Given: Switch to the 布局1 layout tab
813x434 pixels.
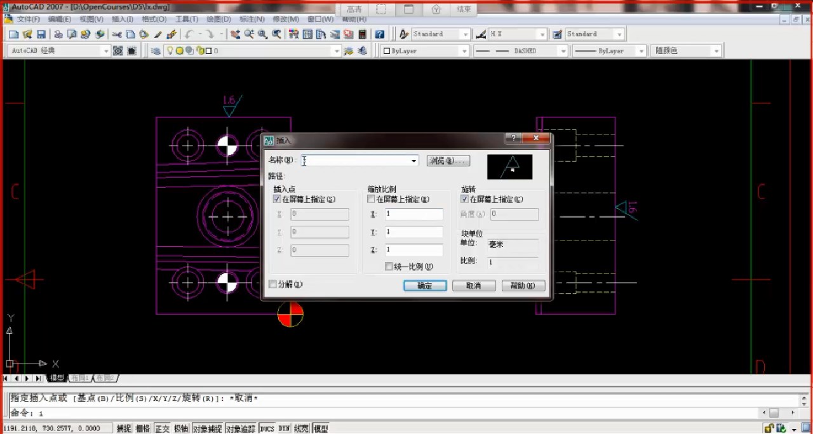Looking at the screenshot, I should tap(80, 378).
